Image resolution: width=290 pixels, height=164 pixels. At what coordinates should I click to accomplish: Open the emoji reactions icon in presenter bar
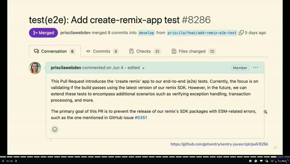point(250,161)
